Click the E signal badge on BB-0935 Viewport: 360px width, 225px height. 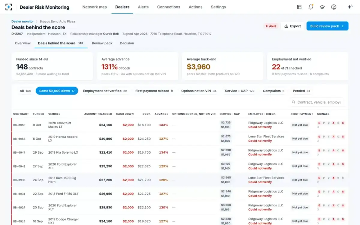coord(319,178)
